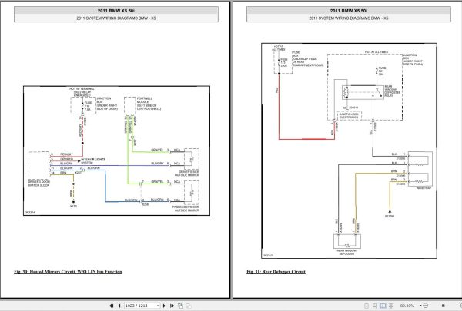Click the rear defogger wiring diagram image
462x311 pixels.
pos(349,151)
